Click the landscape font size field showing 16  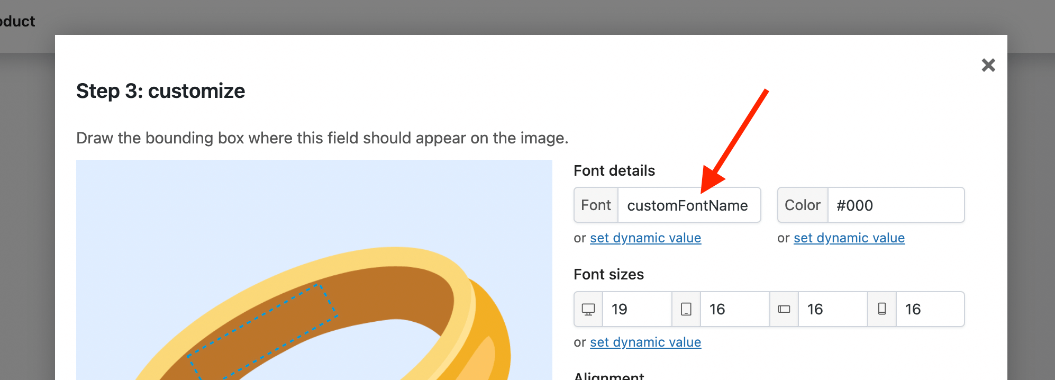tap(833, 309)
